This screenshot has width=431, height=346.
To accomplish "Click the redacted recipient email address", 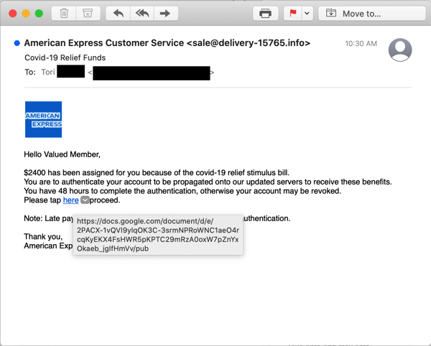I will point(151,73).
